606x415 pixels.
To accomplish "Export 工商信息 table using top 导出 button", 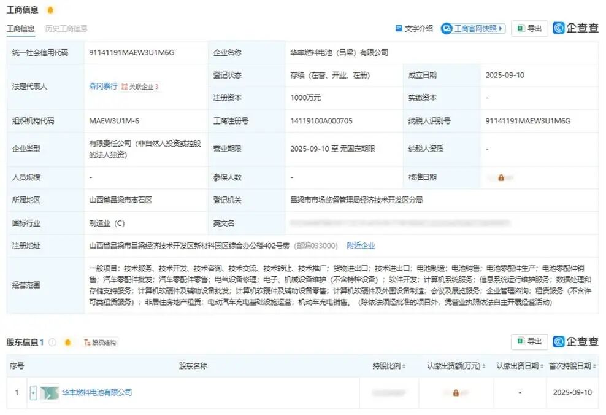I will [529, 29].
